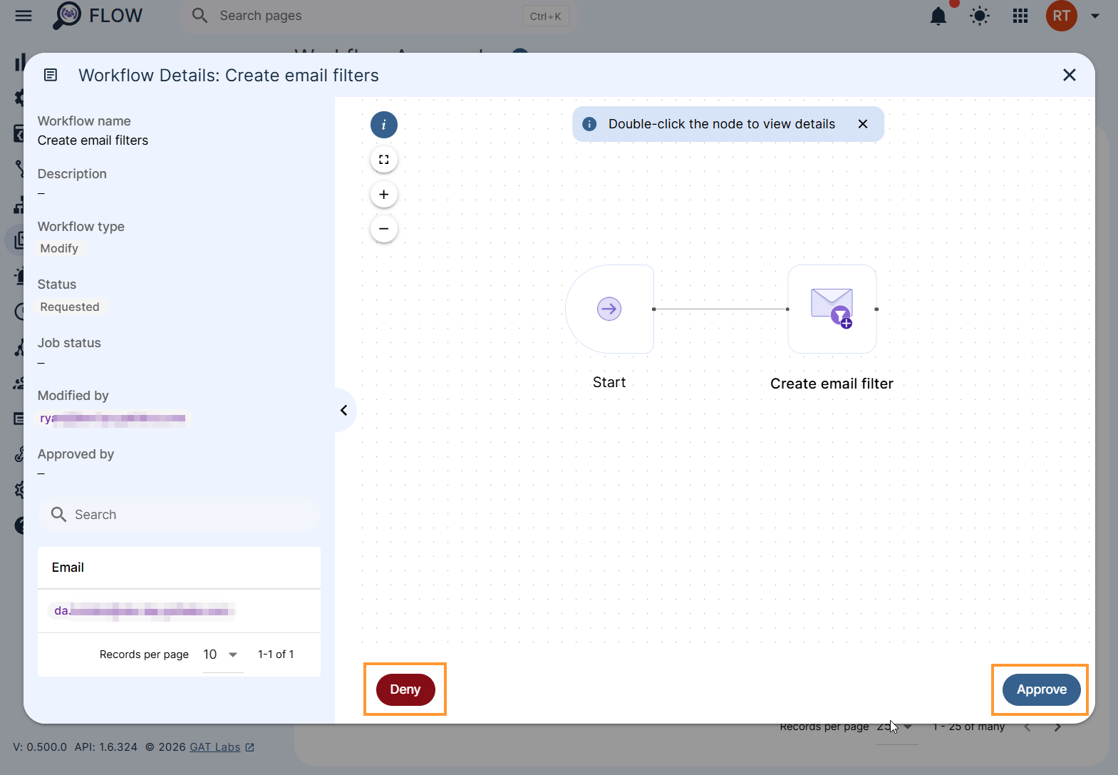Click the workflow details document icon
The height and width of the screenshot is (775, 1118).
click(x=51, y=75)
